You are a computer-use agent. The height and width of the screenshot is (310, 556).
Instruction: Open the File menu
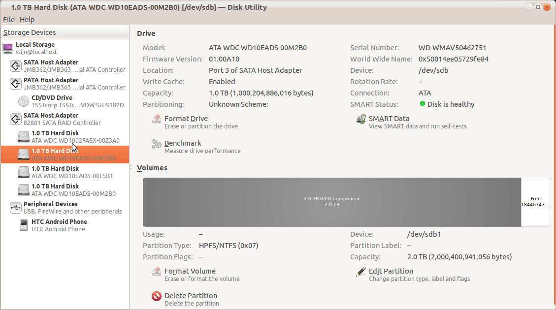(9, 20)
